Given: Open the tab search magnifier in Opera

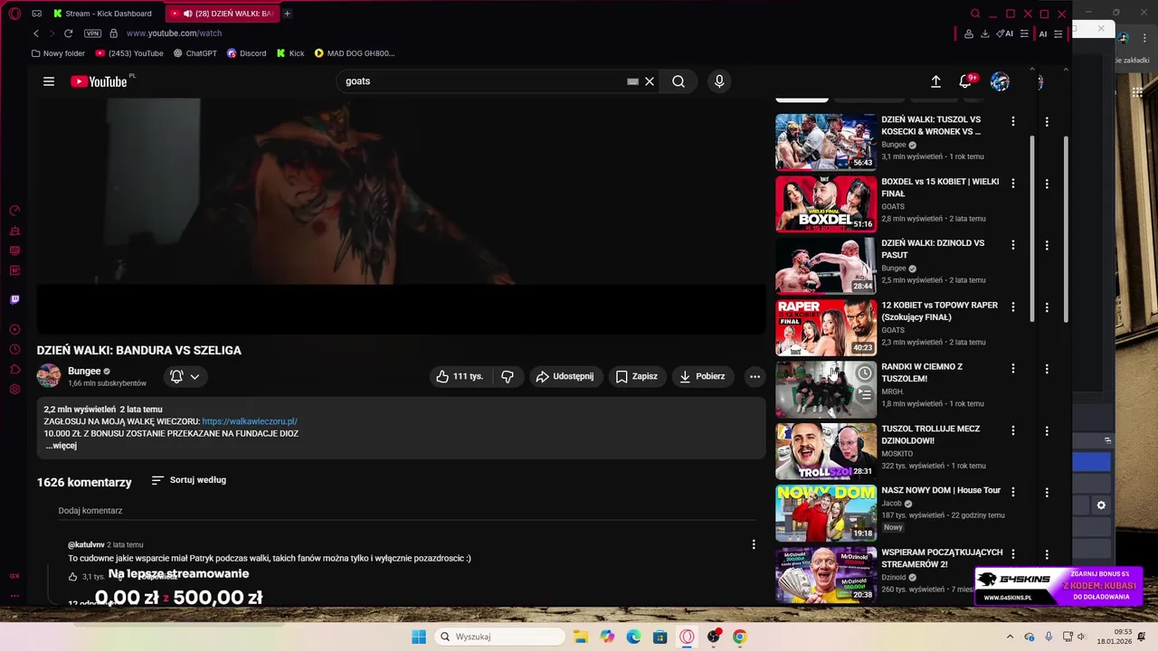Looking at the screenshot, I should (975, 14).
